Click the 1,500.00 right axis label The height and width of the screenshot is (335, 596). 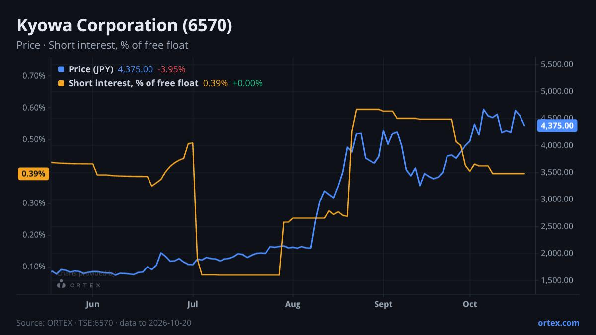pyautogui.click(x=557, y=280)
